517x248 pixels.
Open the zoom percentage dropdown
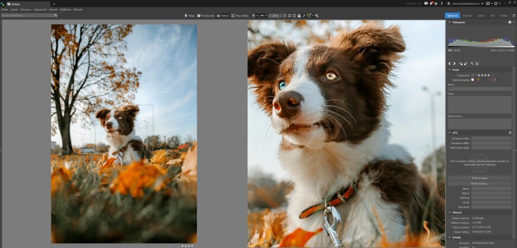(273, 15)
